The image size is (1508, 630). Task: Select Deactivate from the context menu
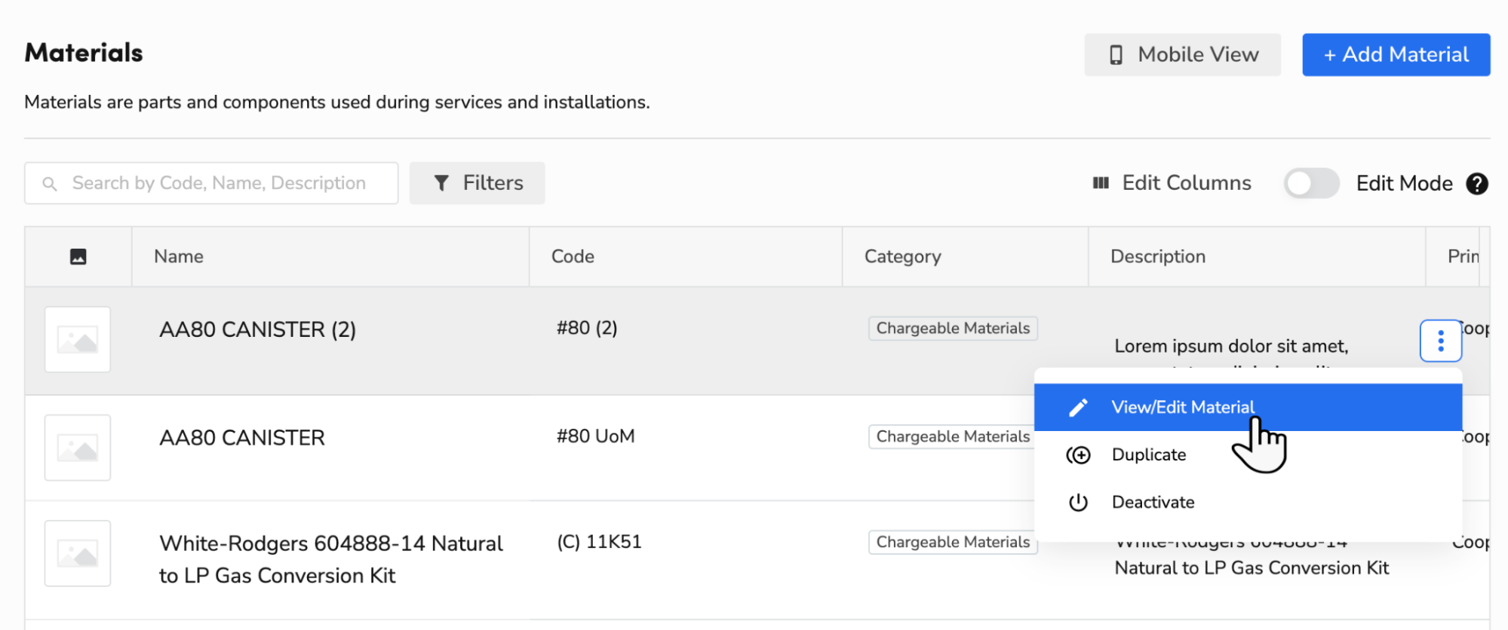click(x=1153, y=503)
